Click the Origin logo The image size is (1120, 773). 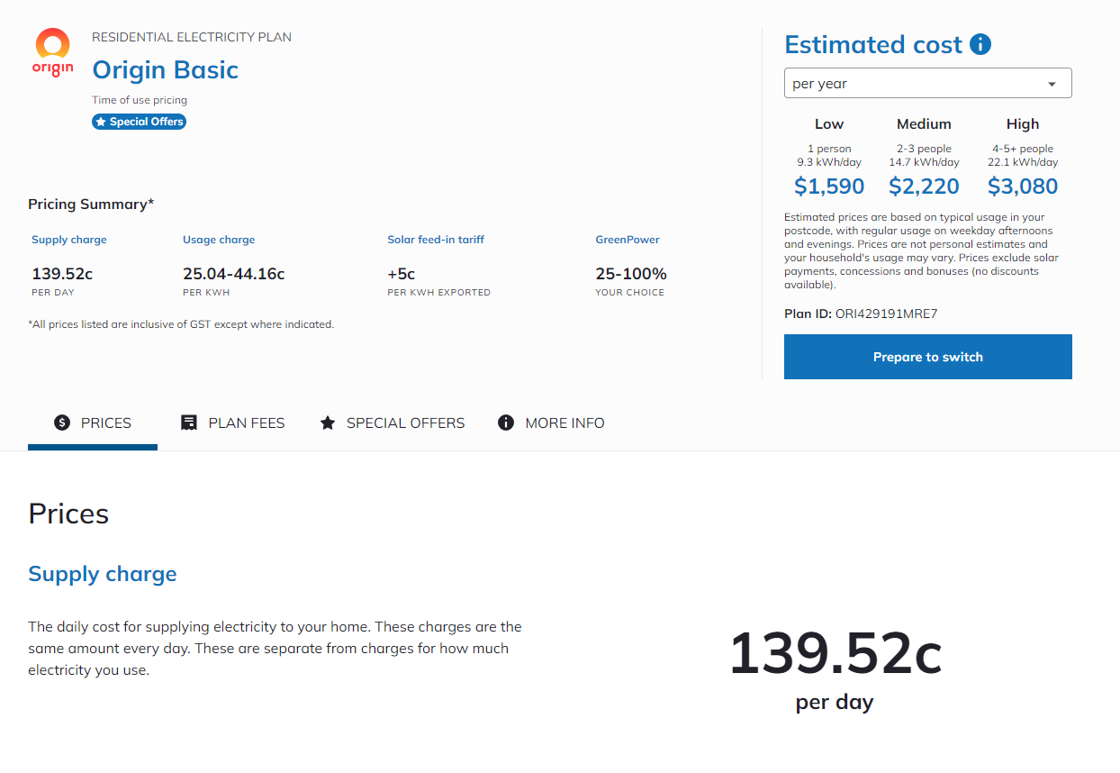coord(52,52)
